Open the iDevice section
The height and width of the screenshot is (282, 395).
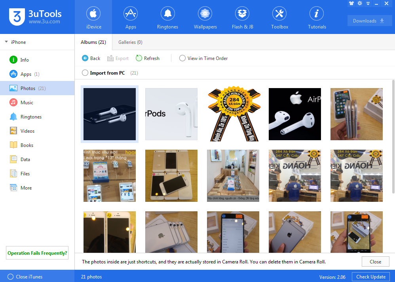93,17
